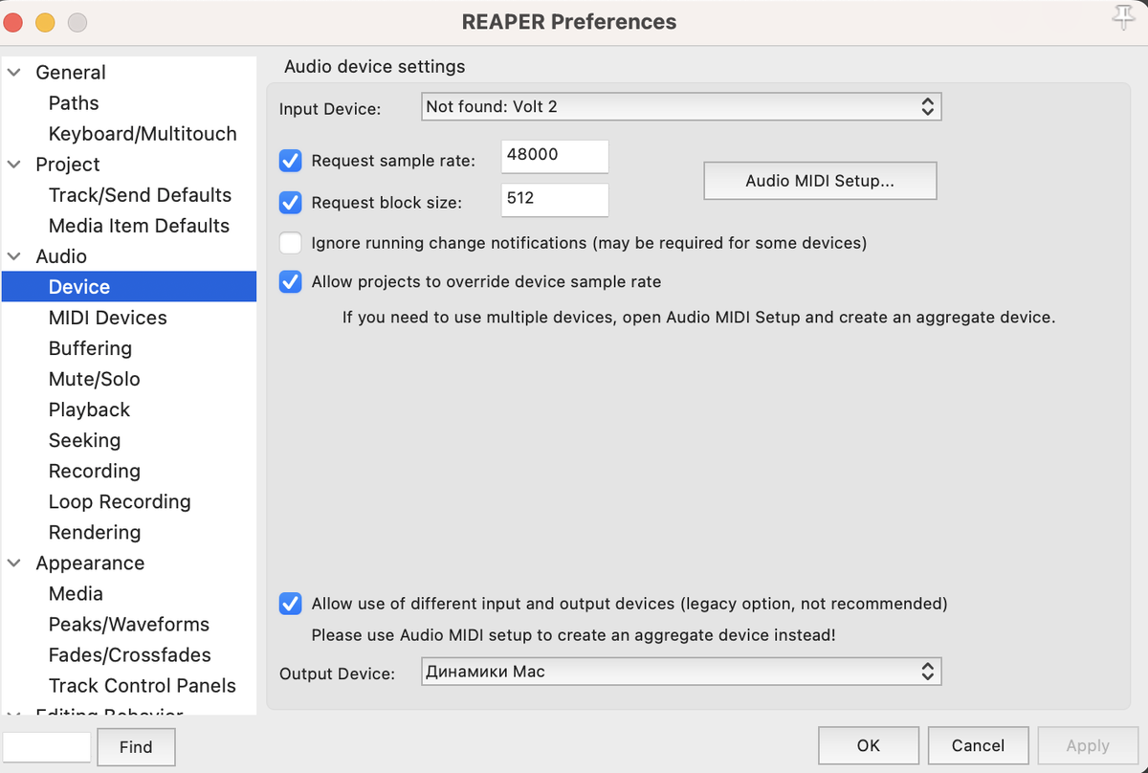Viewport: 1148px width, 773px height.
Task: Click the aggregate device hint text
Action: (698, 317)
